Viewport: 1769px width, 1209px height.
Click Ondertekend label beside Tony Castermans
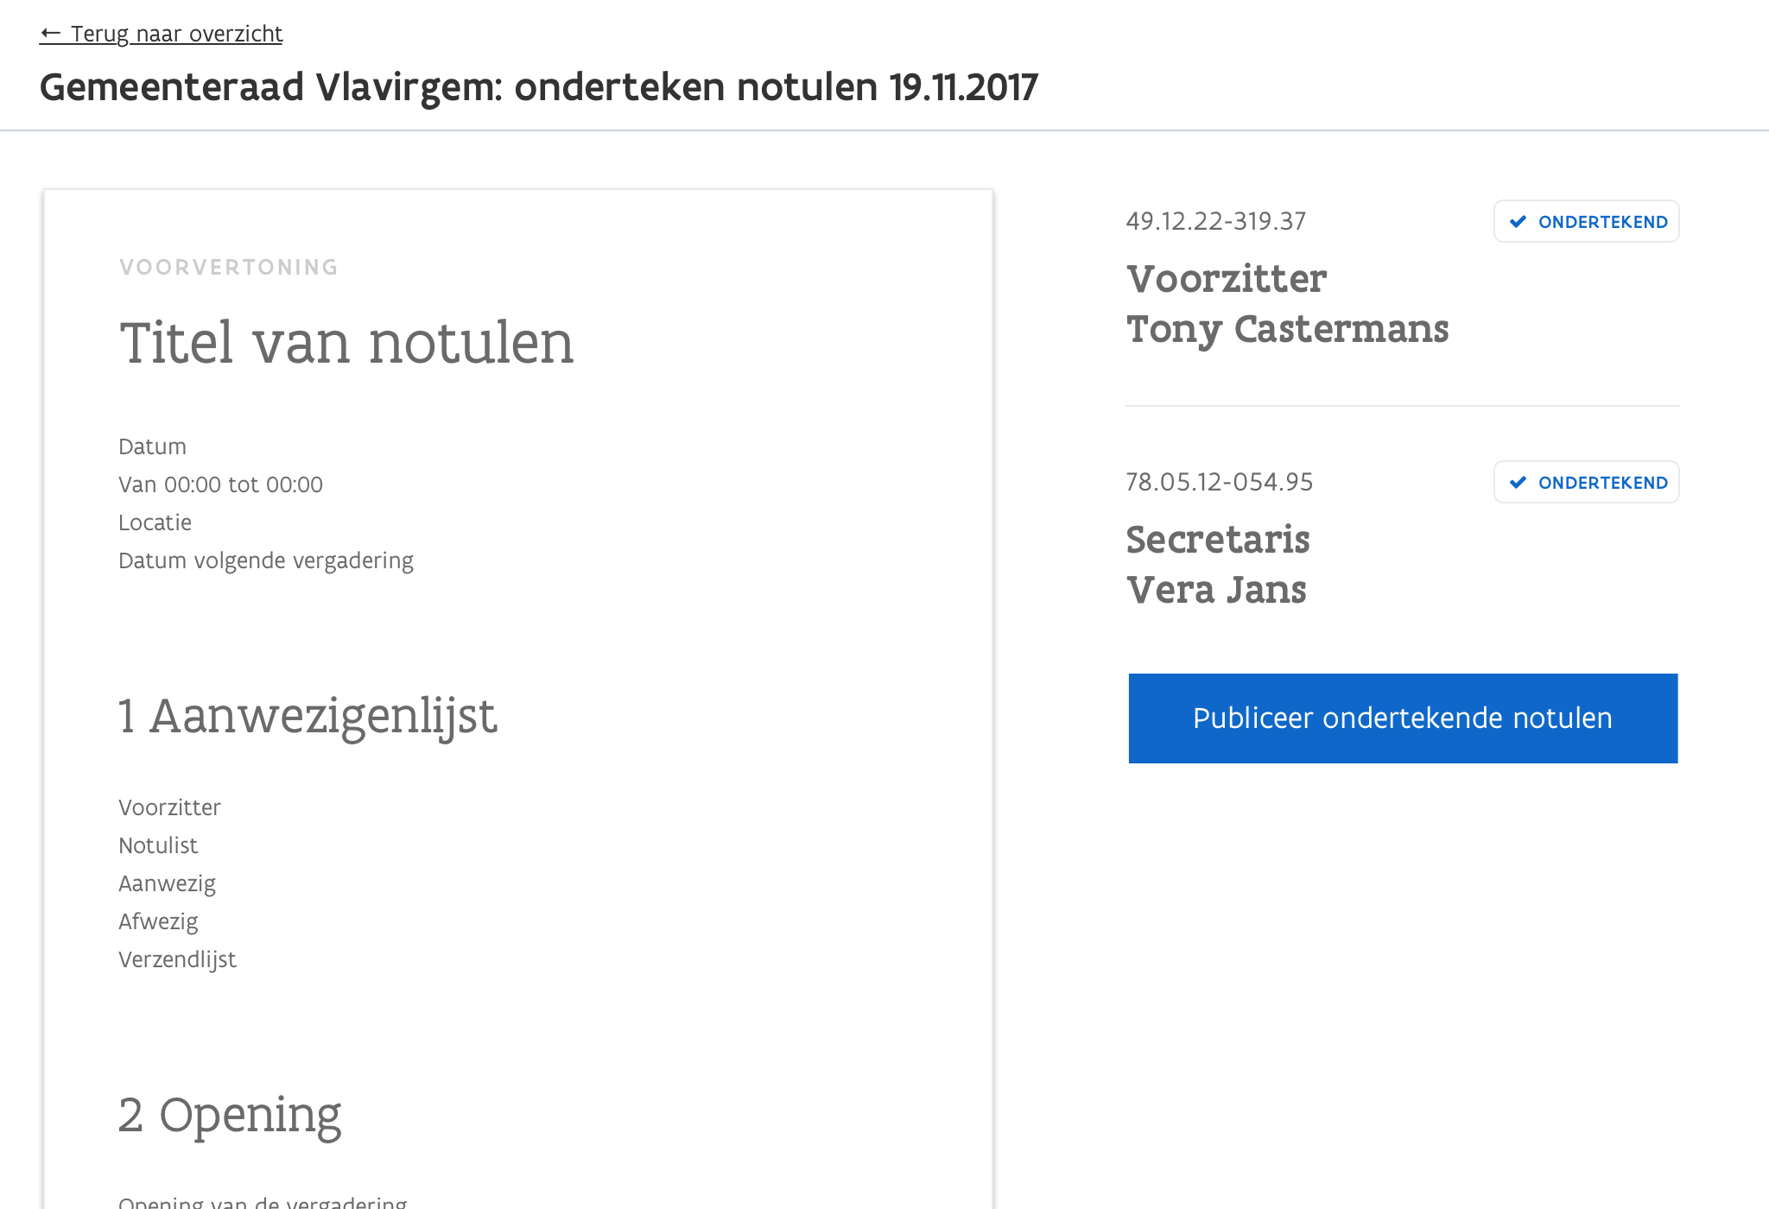pos(1602,222)
